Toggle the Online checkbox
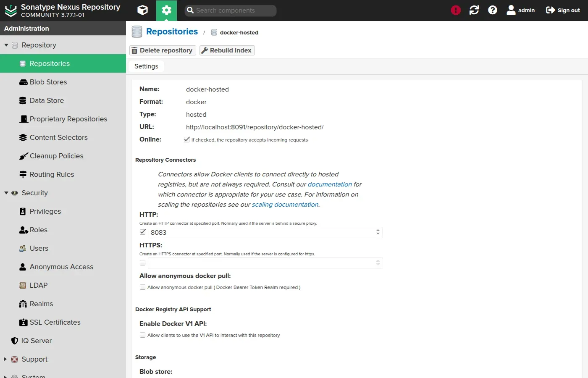 pyautogui.click(x=186, y=139)
